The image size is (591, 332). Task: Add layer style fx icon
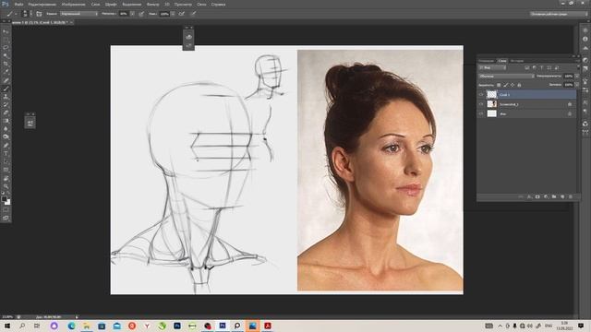tap(529, 196)
